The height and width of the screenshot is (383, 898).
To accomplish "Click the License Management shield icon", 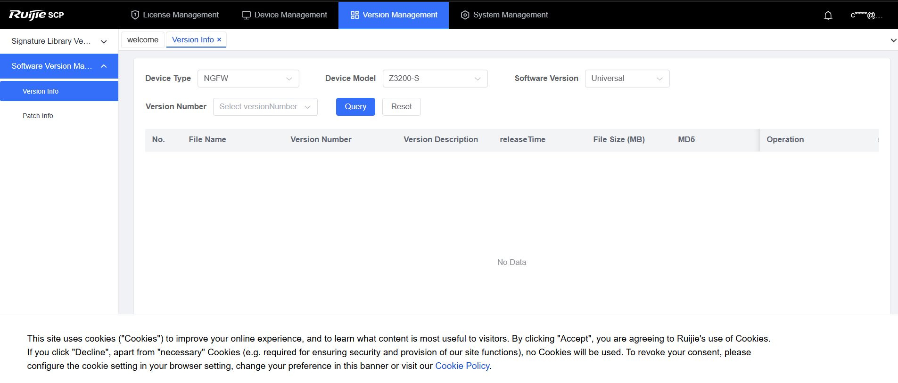I will 135,15.
